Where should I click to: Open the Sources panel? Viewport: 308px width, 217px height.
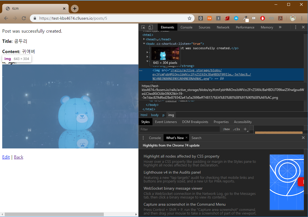tap(204, 27)
